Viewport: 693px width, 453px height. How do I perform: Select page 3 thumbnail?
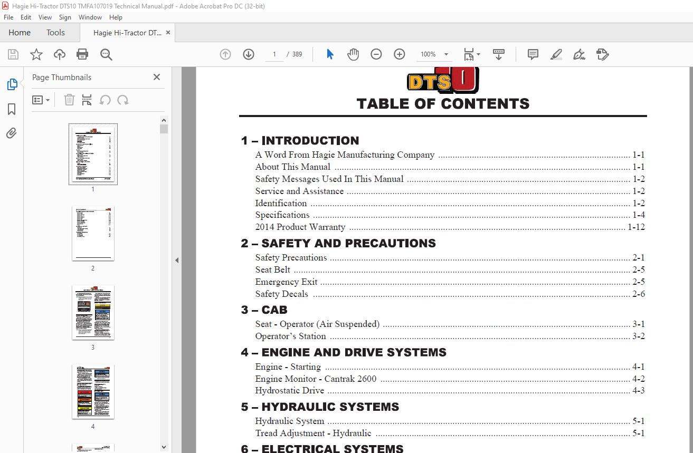click(x=93, y=312)
